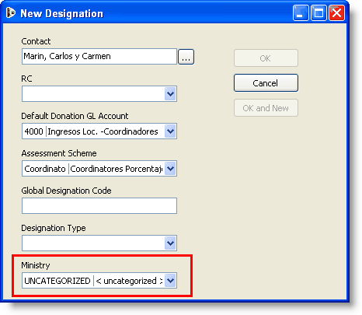Select the Ingresos Loc. -Coordinadores account text
Viewport: 362px width, 315px height.
(x=103, y=131)
